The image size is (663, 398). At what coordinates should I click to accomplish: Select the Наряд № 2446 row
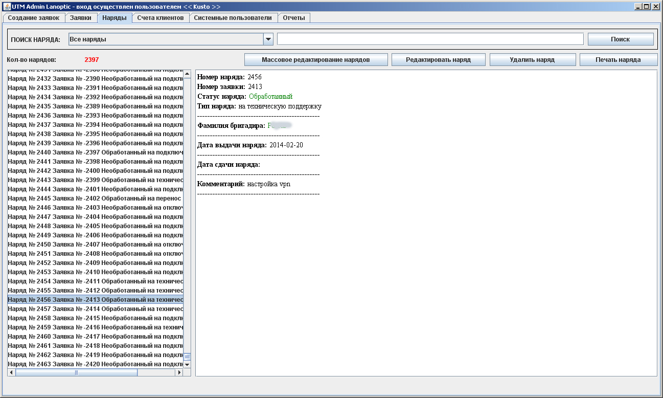96,208
